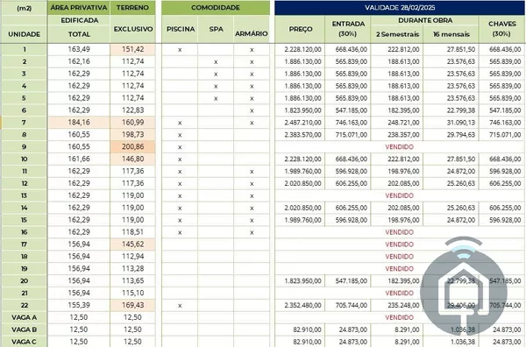This screenshot has height=347, width=526.
Task: Click the DURANTE OBRA header
Action: pos(425,20)
